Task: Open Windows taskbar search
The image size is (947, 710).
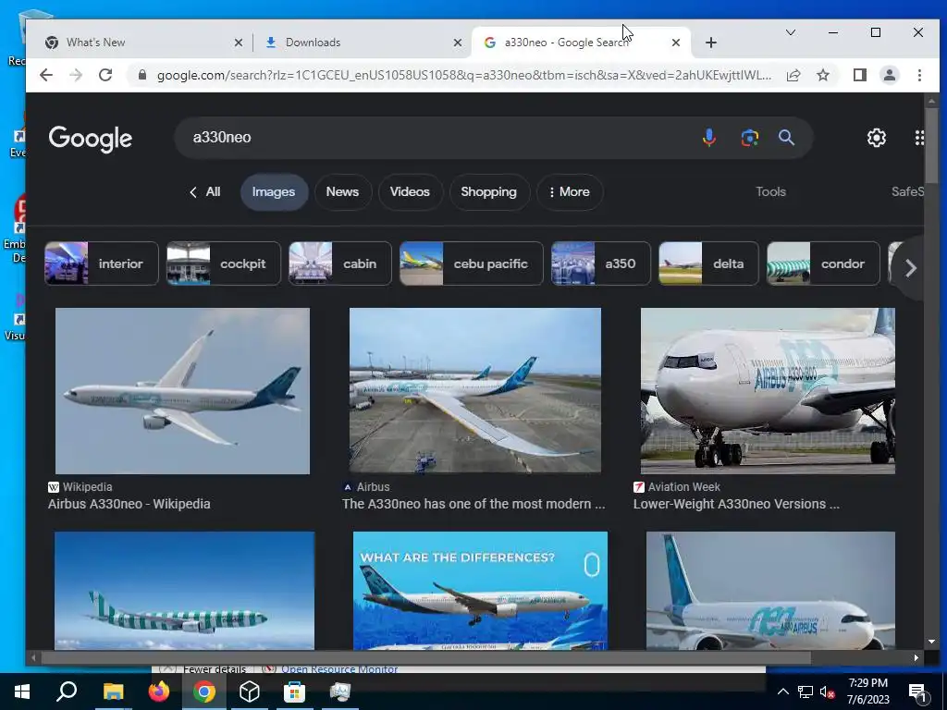Action: click(68, 692)
